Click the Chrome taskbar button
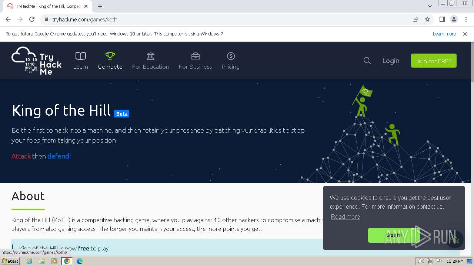This screenshot has height=266, width=474. tap(67, 261)
